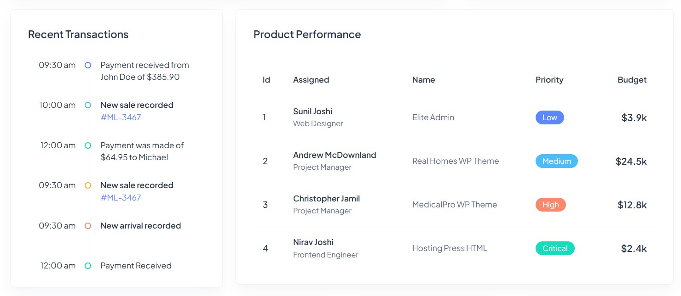
Task: Select Sunil Joshi in the table
Action: 312,112
